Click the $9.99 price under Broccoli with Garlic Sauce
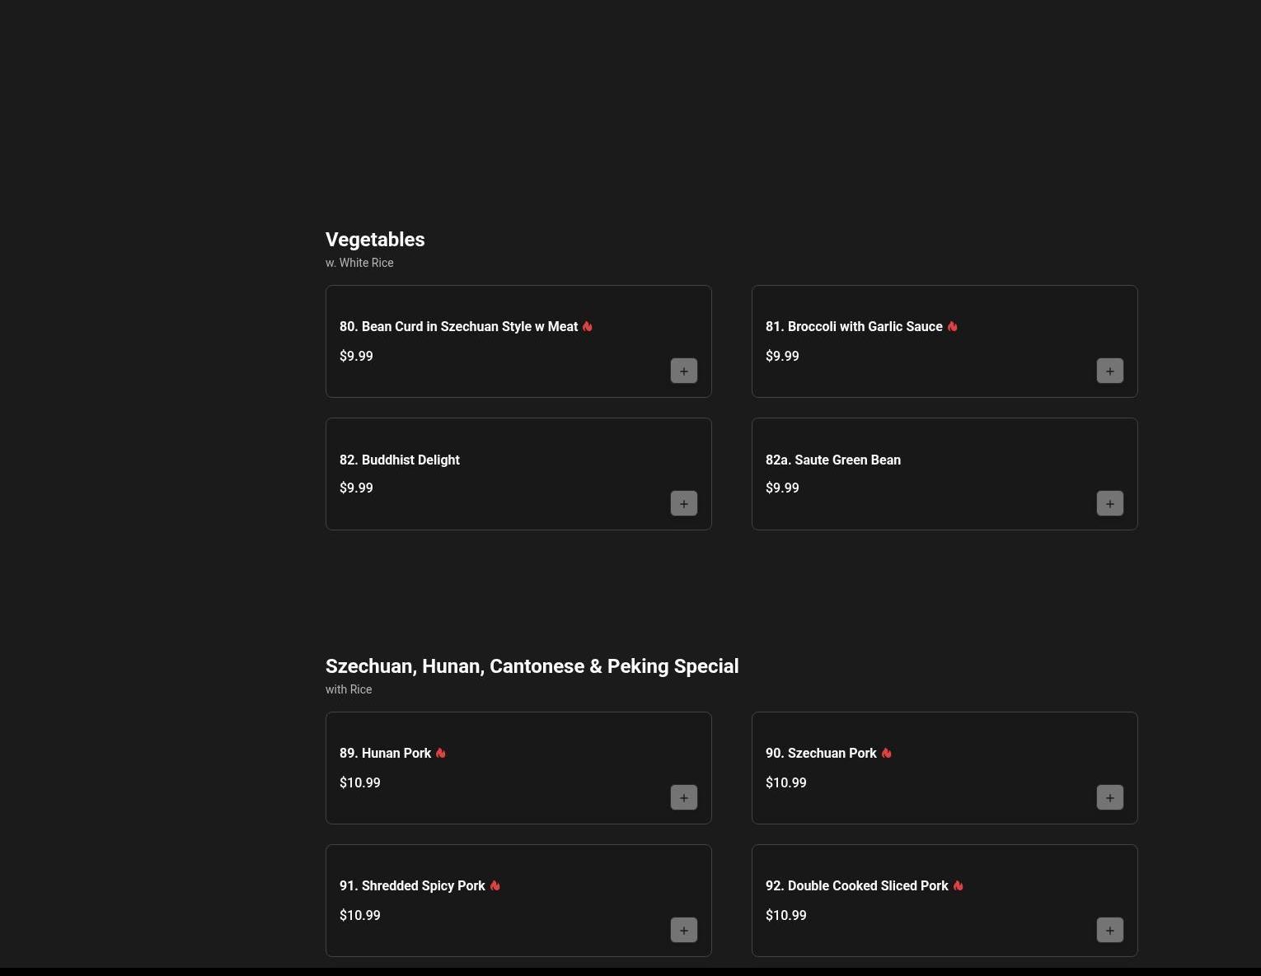This screenshot has width=1261, height=976. 782,356
